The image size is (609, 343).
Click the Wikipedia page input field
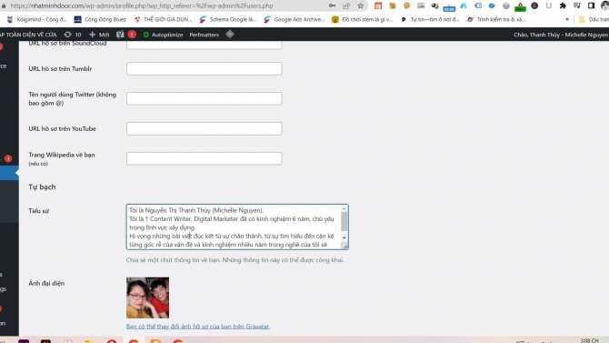[x=204, y=158]
